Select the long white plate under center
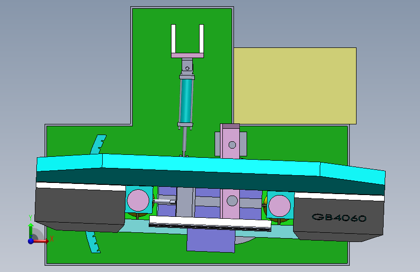 210,222
